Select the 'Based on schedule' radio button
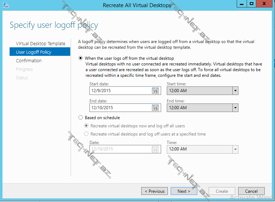The width and height of the screenshot is (275, 202). [x=81, y=118]
